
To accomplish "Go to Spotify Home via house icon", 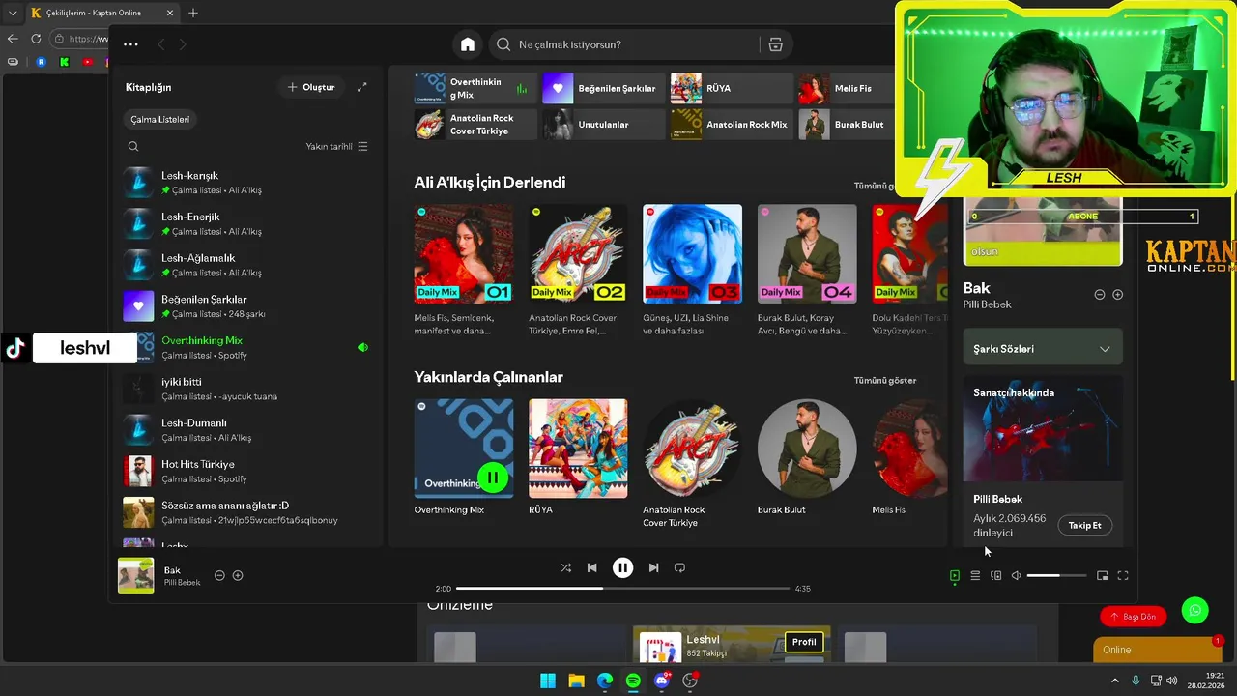I will point(468,44).
